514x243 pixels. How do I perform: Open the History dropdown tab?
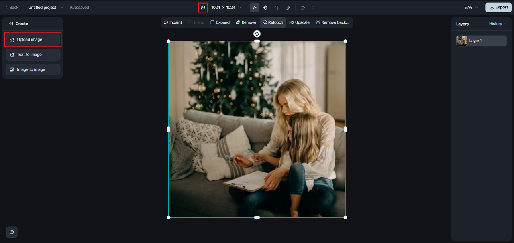[x=498, y=24]
